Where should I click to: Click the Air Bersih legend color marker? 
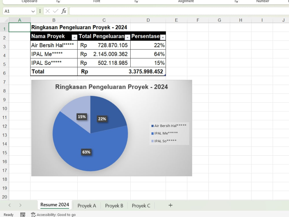click(152, 126)
